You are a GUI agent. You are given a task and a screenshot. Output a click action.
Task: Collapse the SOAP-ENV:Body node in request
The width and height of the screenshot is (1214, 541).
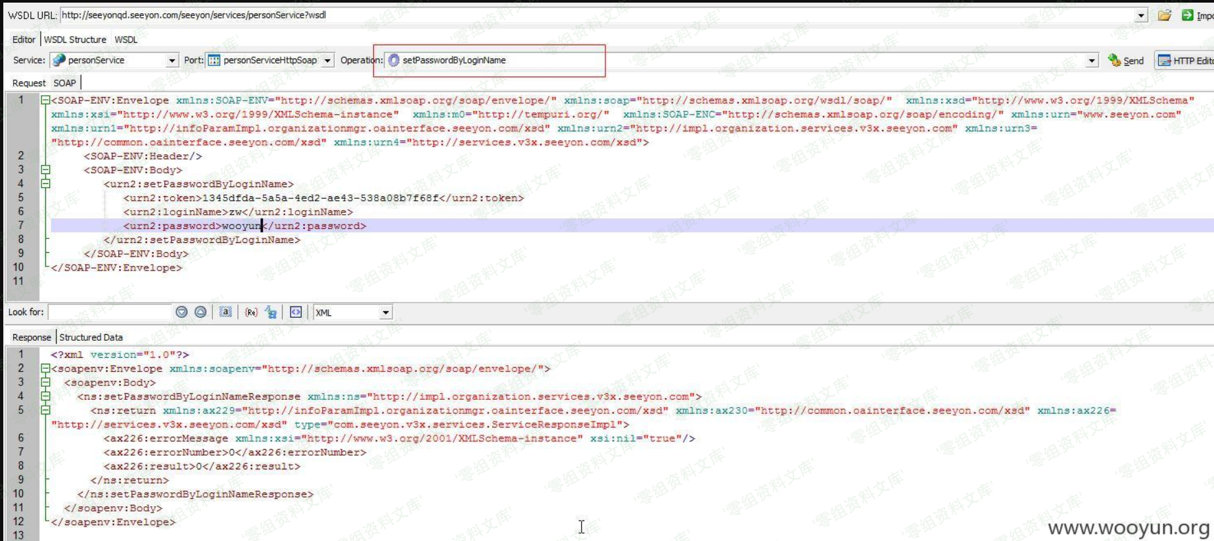pos(45,170)
